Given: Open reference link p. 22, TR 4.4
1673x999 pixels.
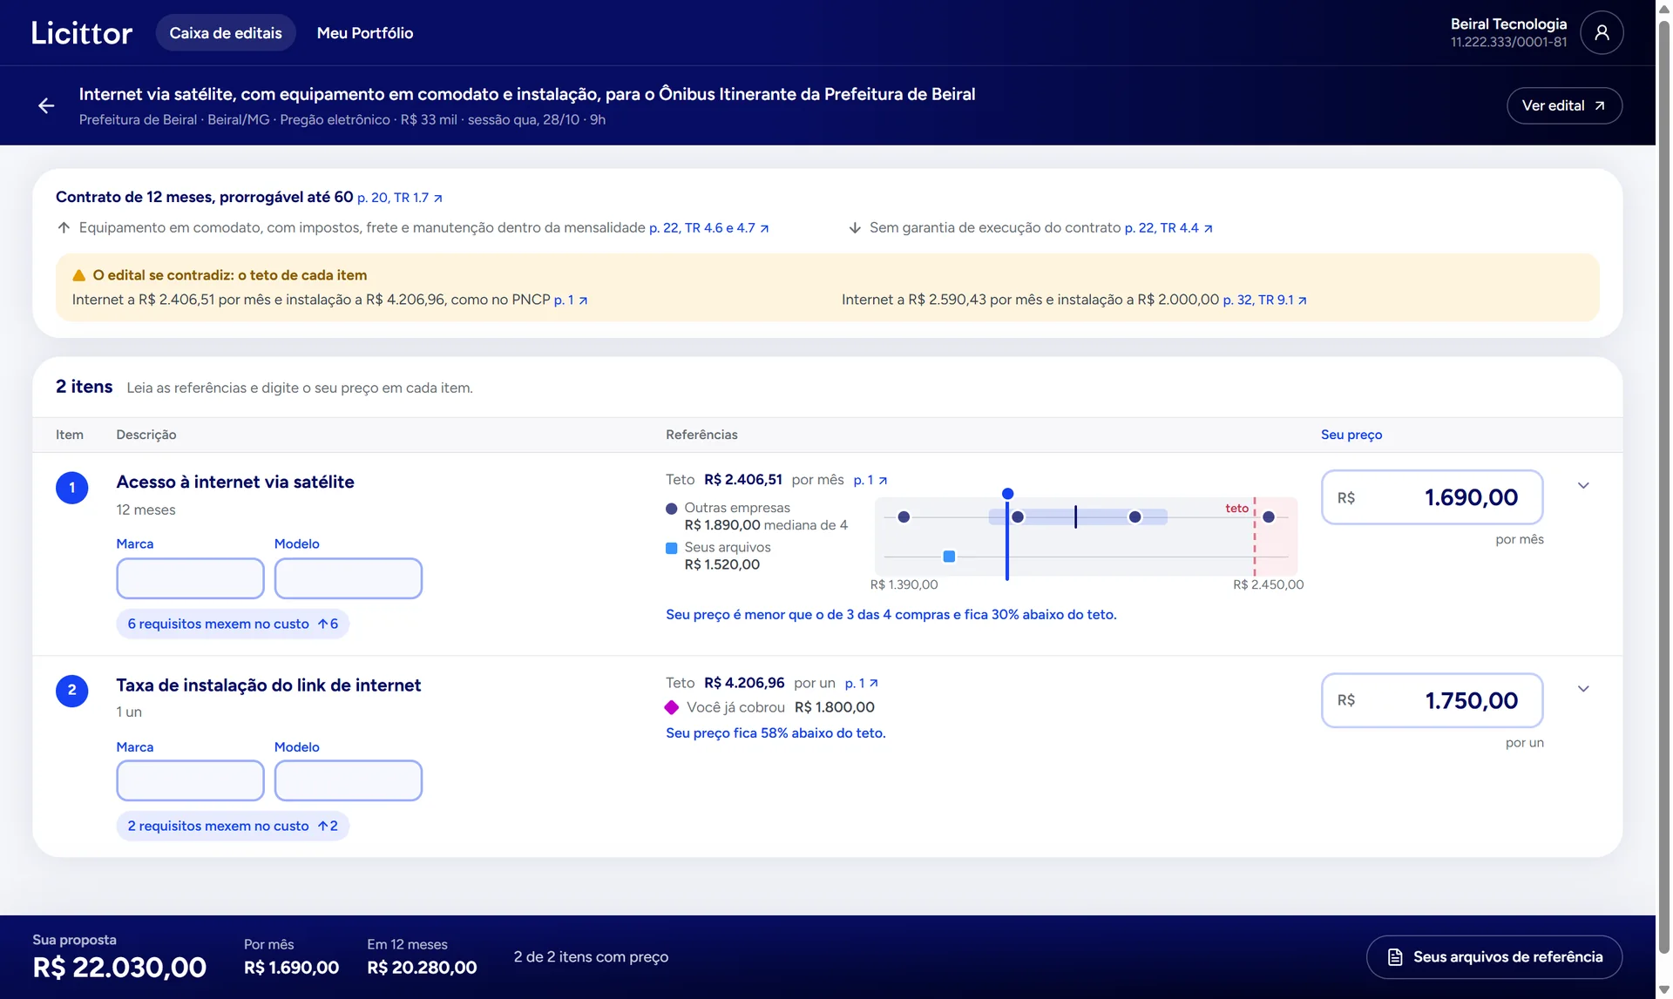Looking at the screenshot, I should pos(1168,228).
